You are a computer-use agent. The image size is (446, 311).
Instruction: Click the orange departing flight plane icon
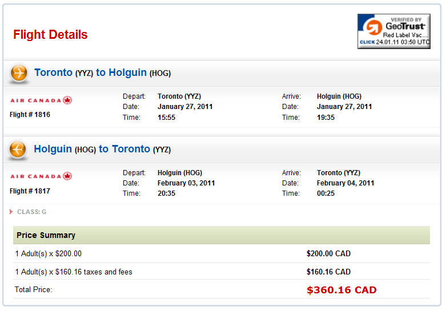click(x=19, y=73)
